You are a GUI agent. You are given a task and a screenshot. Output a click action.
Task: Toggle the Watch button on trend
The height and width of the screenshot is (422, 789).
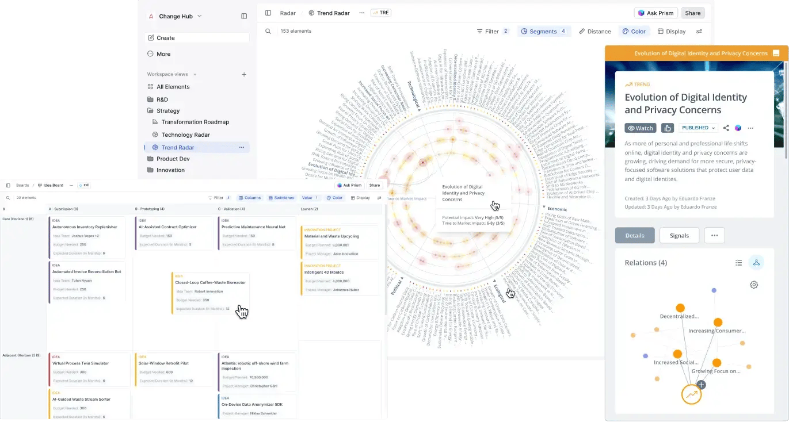tap(640, 128)
